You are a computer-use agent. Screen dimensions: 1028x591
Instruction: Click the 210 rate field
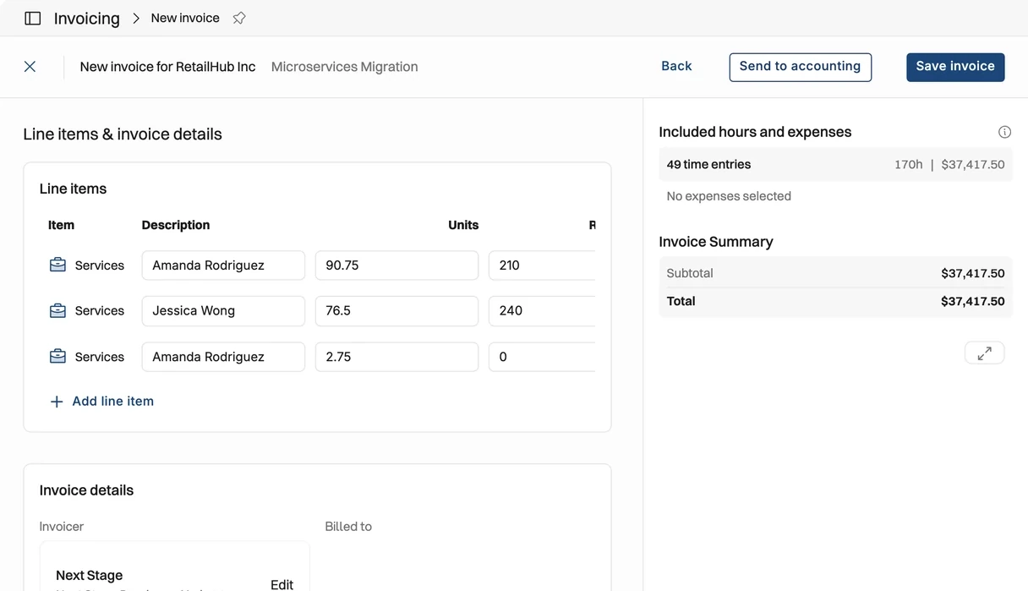tap(542, 265)
